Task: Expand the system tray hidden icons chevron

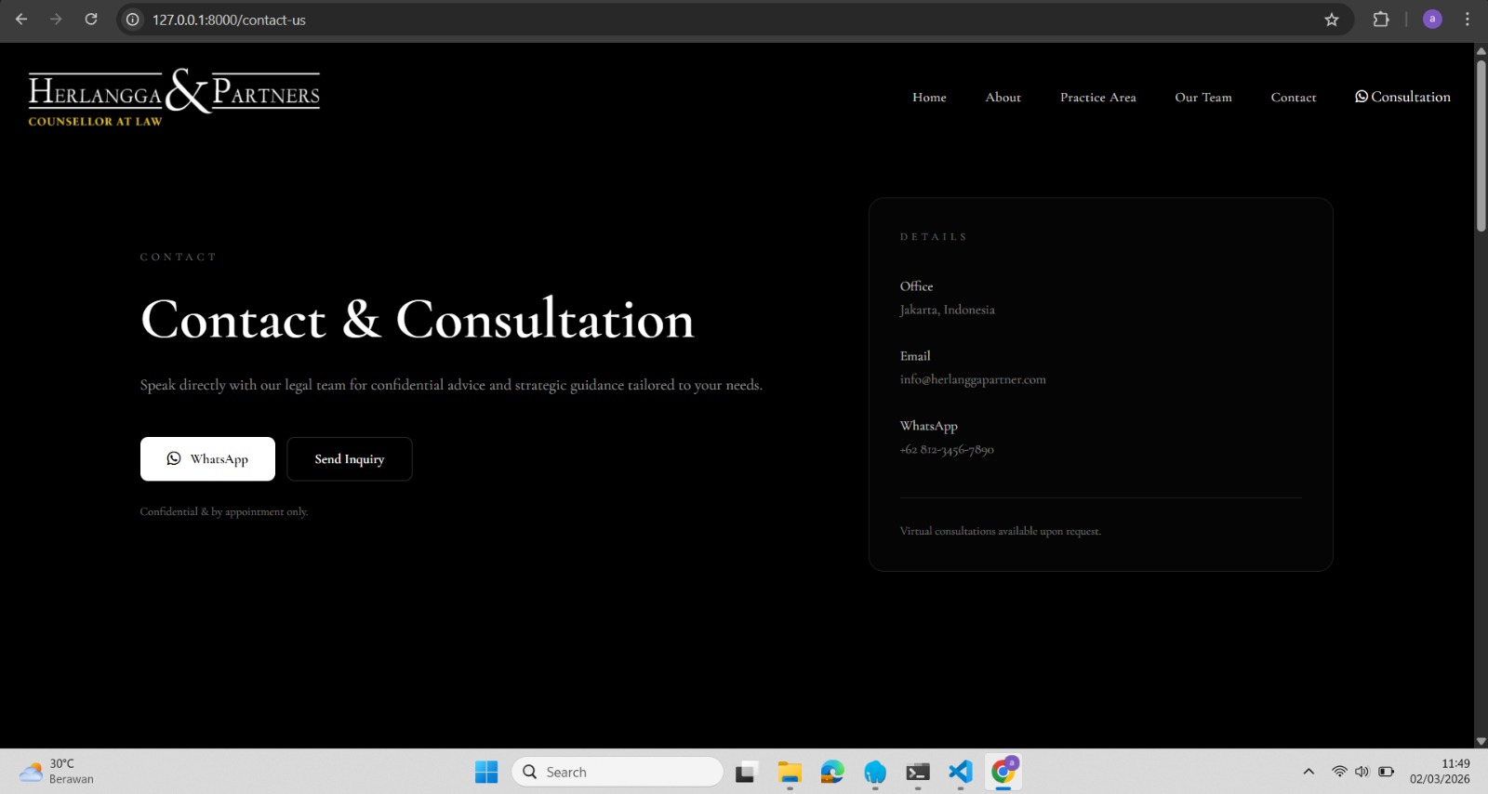Action: pyautogui.click(x=1309, y=772)
